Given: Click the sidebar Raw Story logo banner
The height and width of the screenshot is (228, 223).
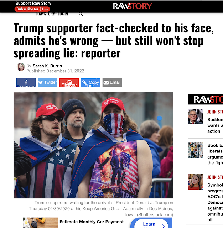Looking at the screenshot, I should coord(206,99).
